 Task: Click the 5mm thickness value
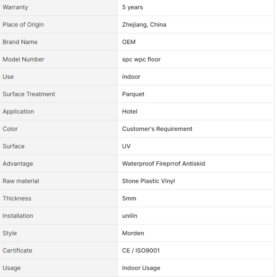129,198
